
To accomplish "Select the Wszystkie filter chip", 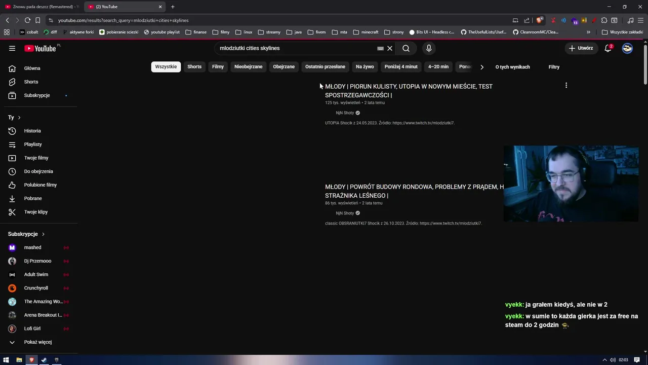I will click(x=166, y=67).
